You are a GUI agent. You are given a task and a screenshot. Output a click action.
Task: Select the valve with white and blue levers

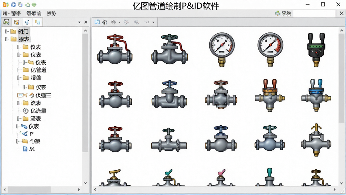[x=316, y=95]
